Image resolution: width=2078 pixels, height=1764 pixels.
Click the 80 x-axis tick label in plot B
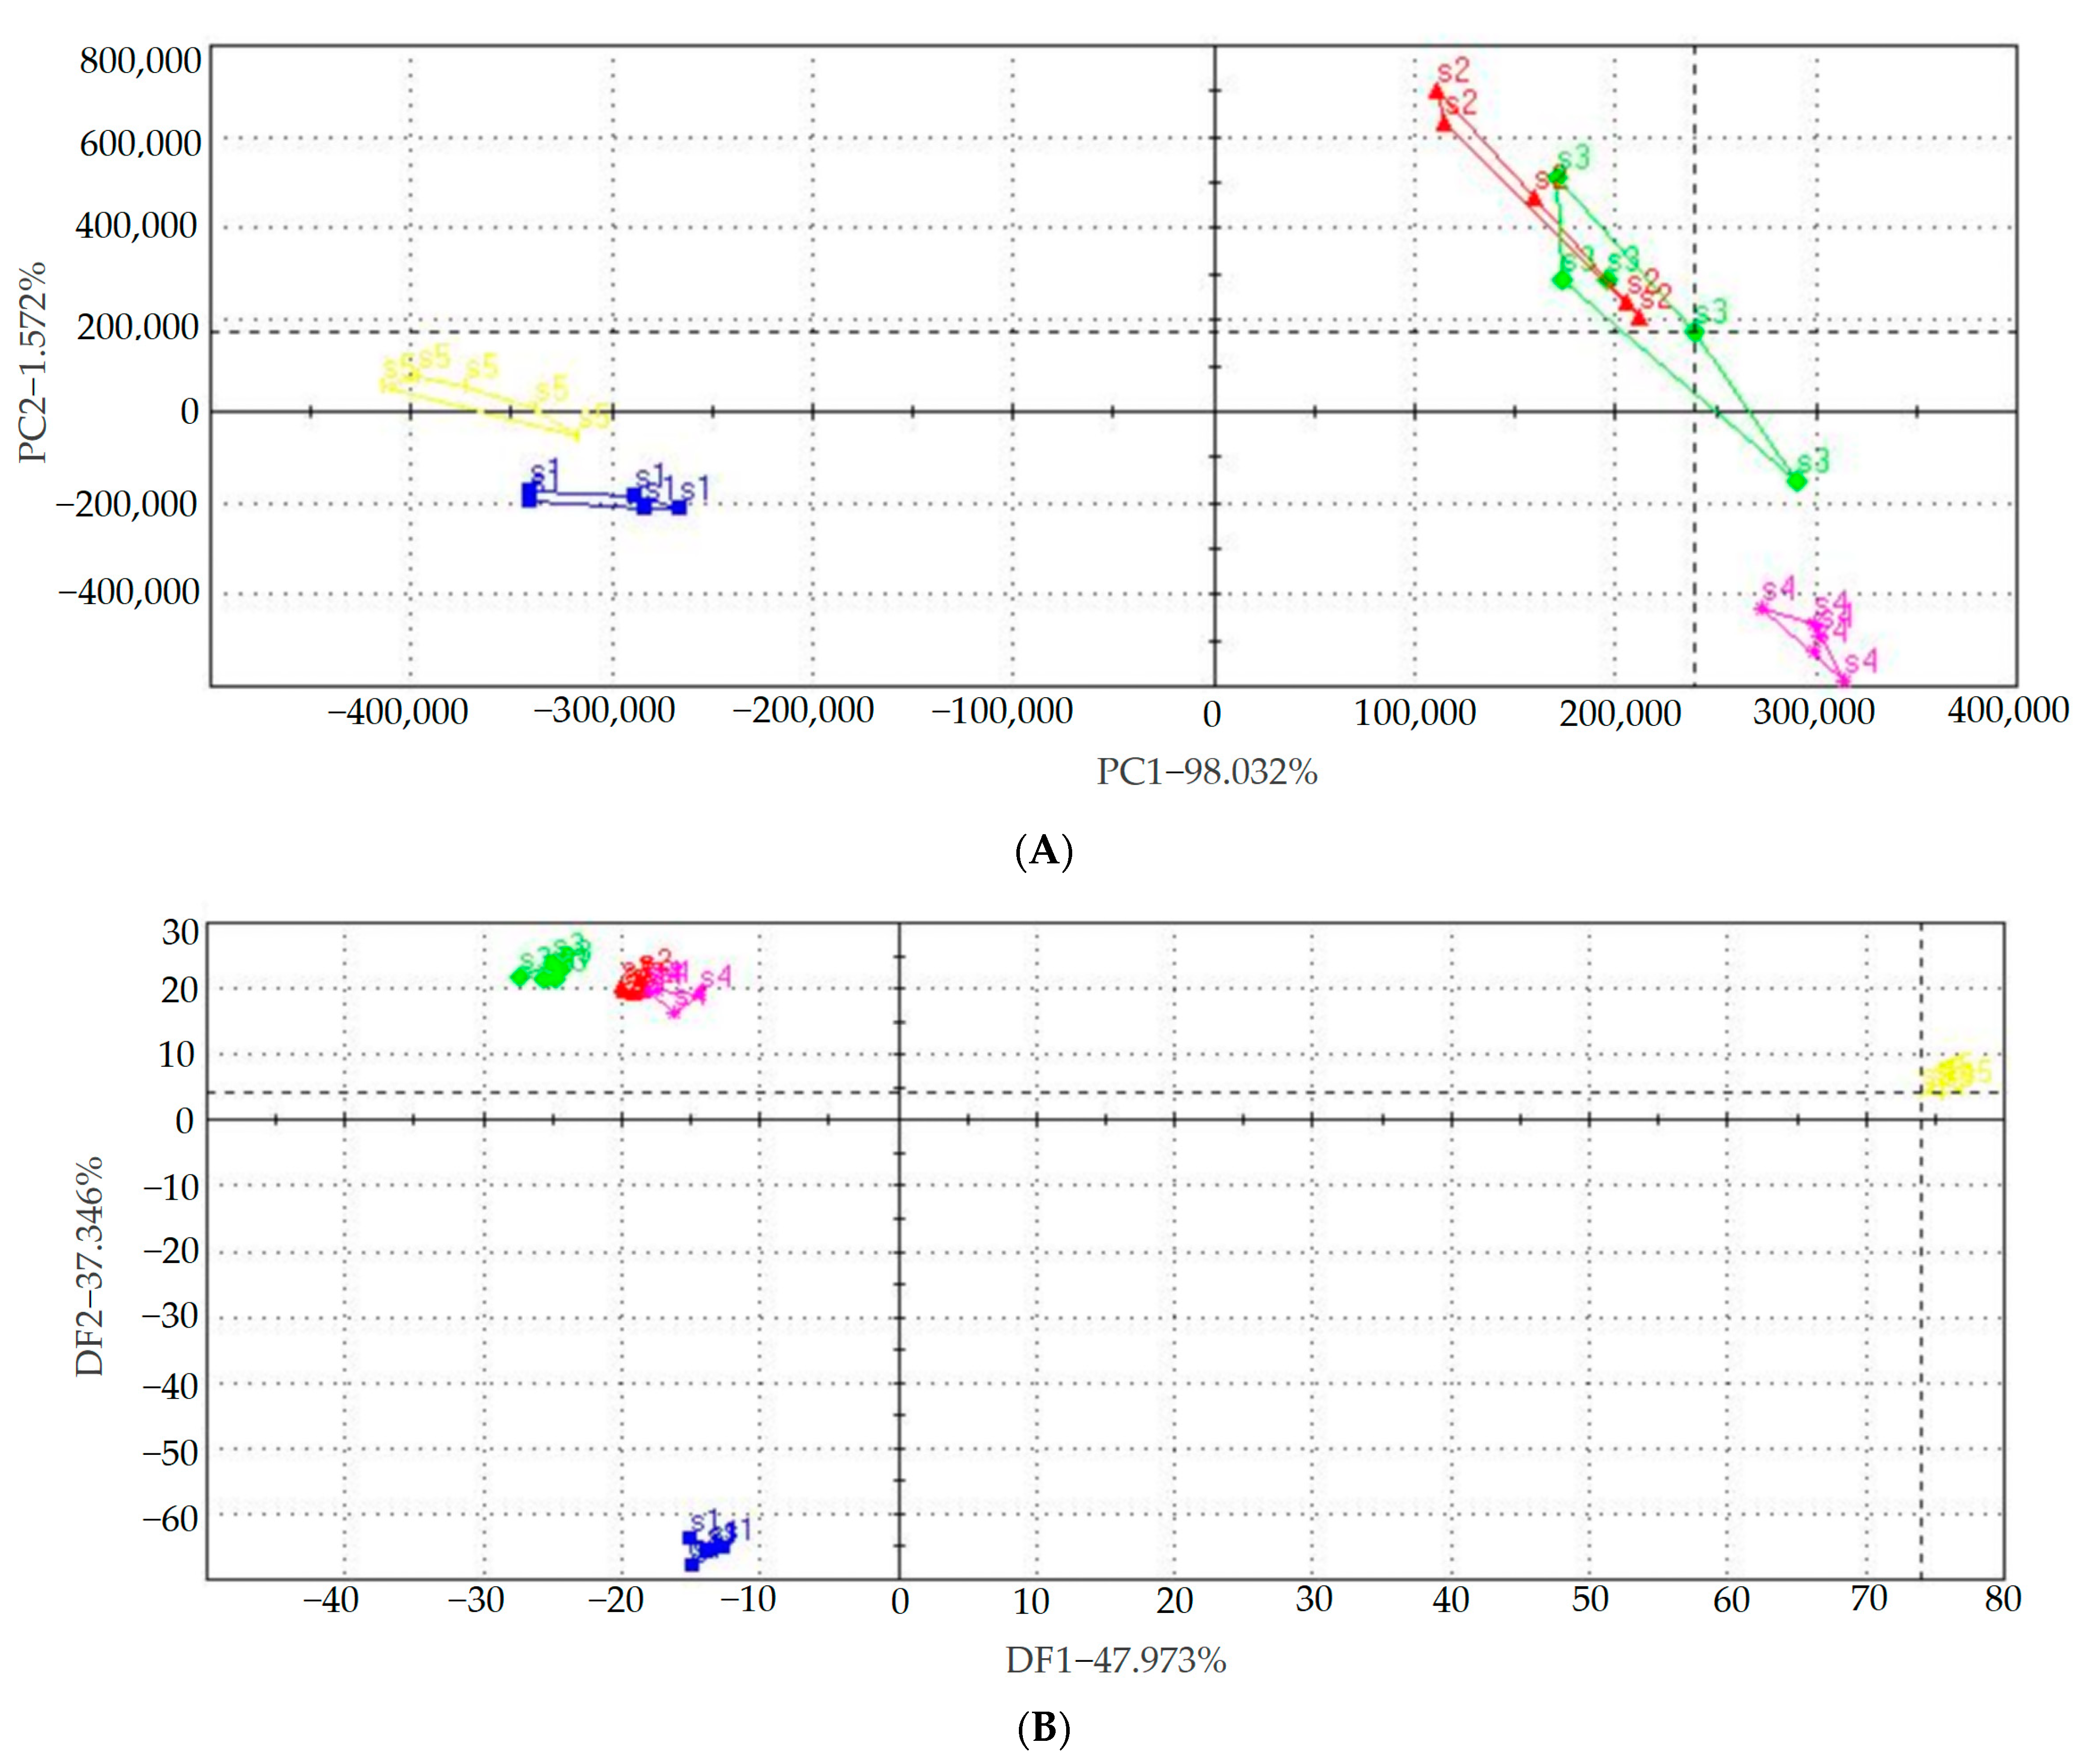tap(2003, 1599)
